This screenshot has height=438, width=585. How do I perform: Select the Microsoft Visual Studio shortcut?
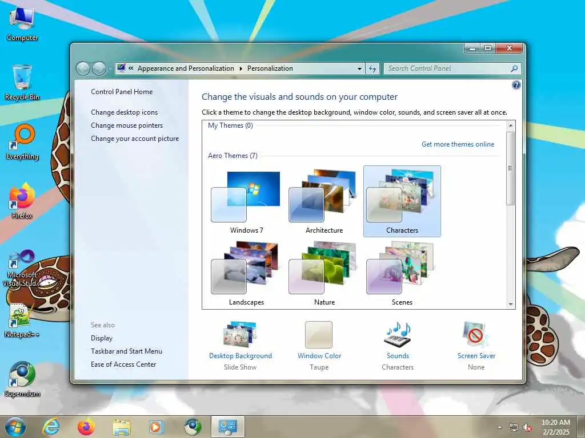point(22,268)
